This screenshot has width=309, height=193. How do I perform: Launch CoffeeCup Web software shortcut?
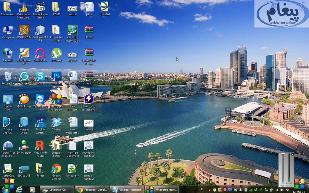tap(8, 171)
